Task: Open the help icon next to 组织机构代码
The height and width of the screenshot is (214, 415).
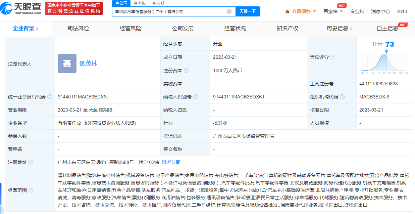Action: click(x=342, y=96)
